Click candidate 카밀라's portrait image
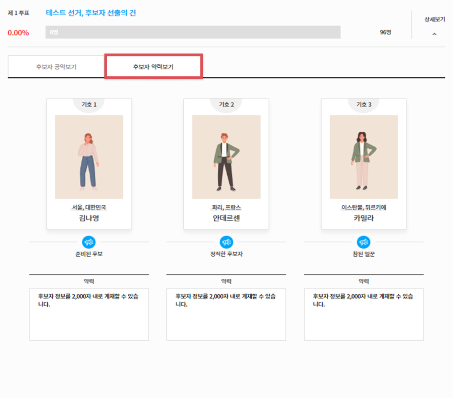Viewport: 453px width, 398px height. coord(363,157)
